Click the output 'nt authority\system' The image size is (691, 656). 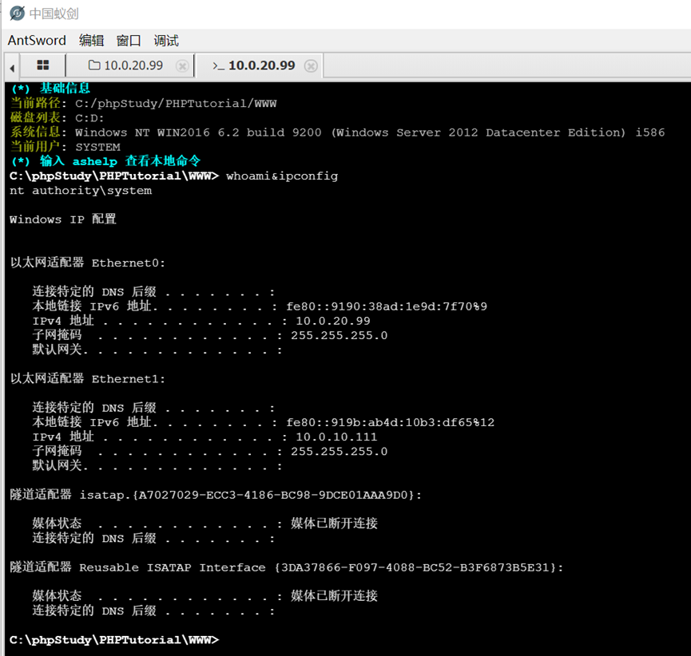click(81, 191)
